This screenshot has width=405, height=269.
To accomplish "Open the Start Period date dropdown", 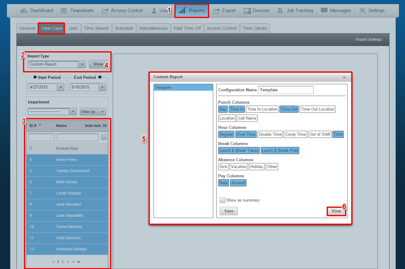I will 61,87.
